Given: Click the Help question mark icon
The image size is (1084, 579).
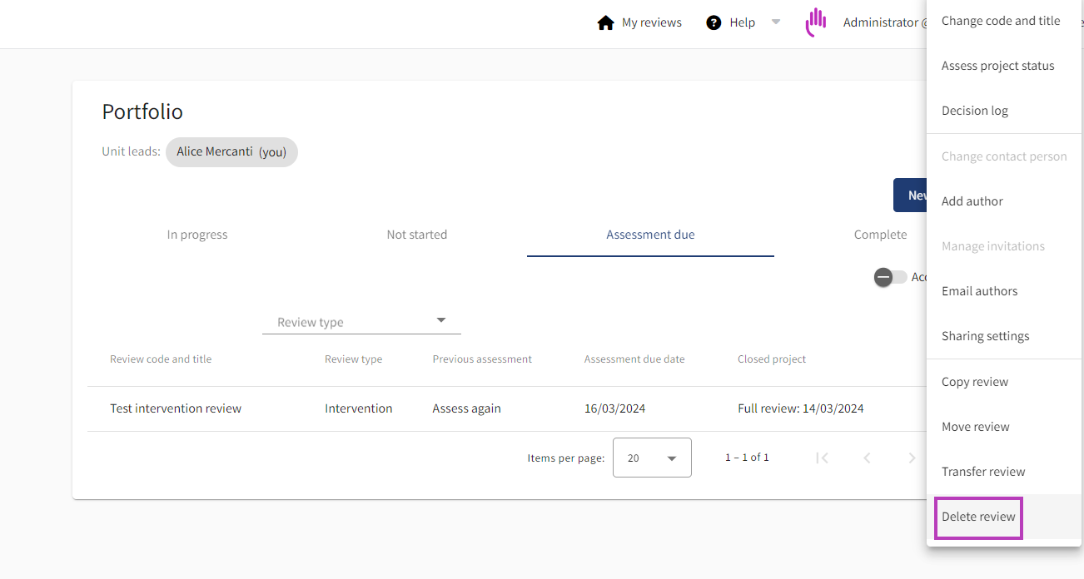Looking at the screenshot, I should click(714, 22).
